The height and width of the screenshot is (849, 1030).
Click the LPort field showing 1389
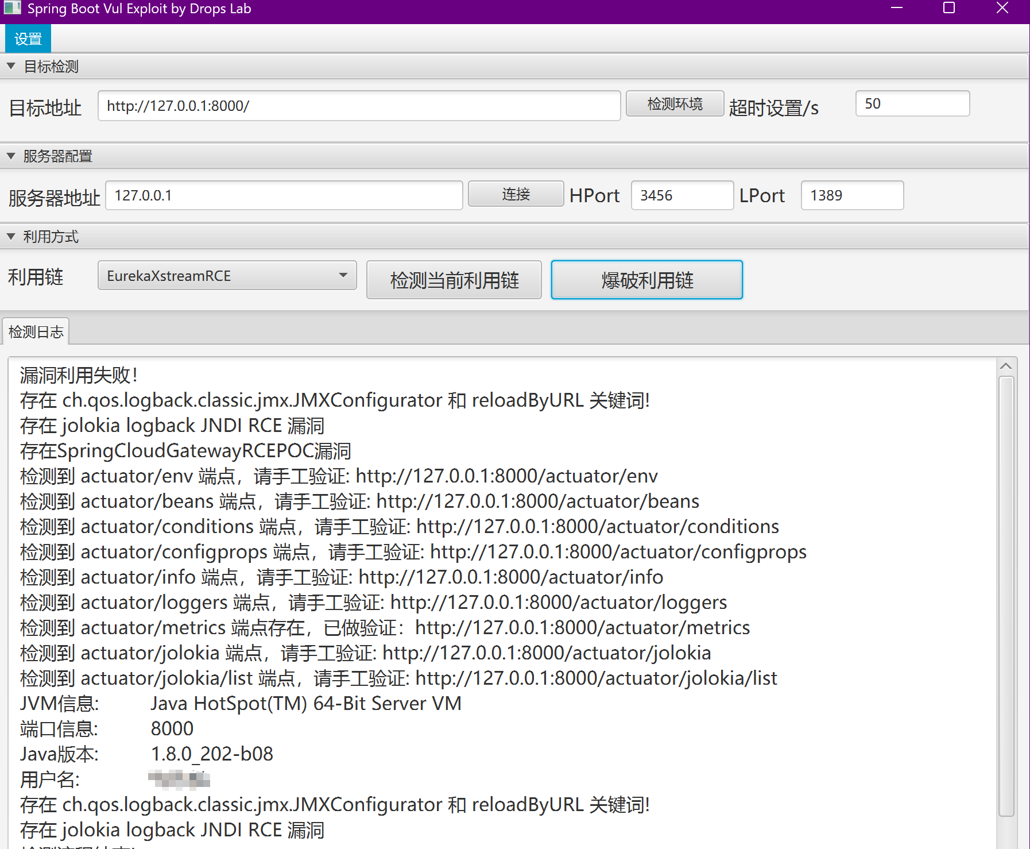pyautogui.click(x=851, y=195)
